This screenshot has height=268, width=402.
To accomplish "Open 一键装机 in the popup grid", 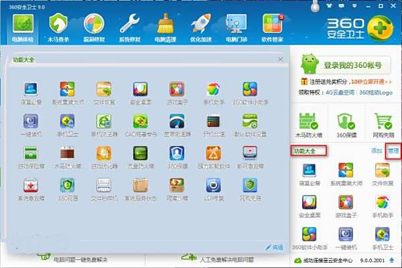I will [x=31, y=125].
